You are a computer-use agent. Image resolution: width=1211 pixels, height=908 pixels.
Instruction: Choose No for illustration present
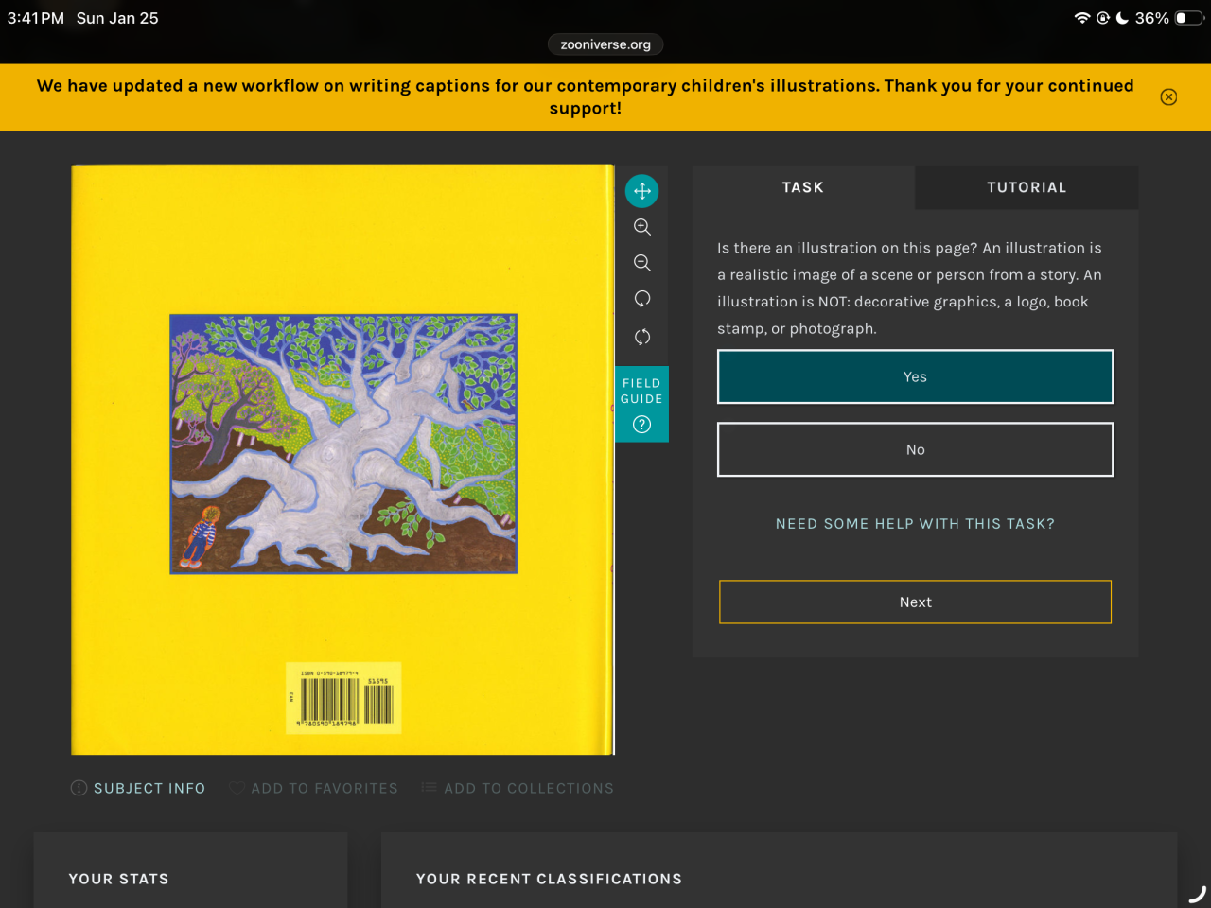coord(915,449)
